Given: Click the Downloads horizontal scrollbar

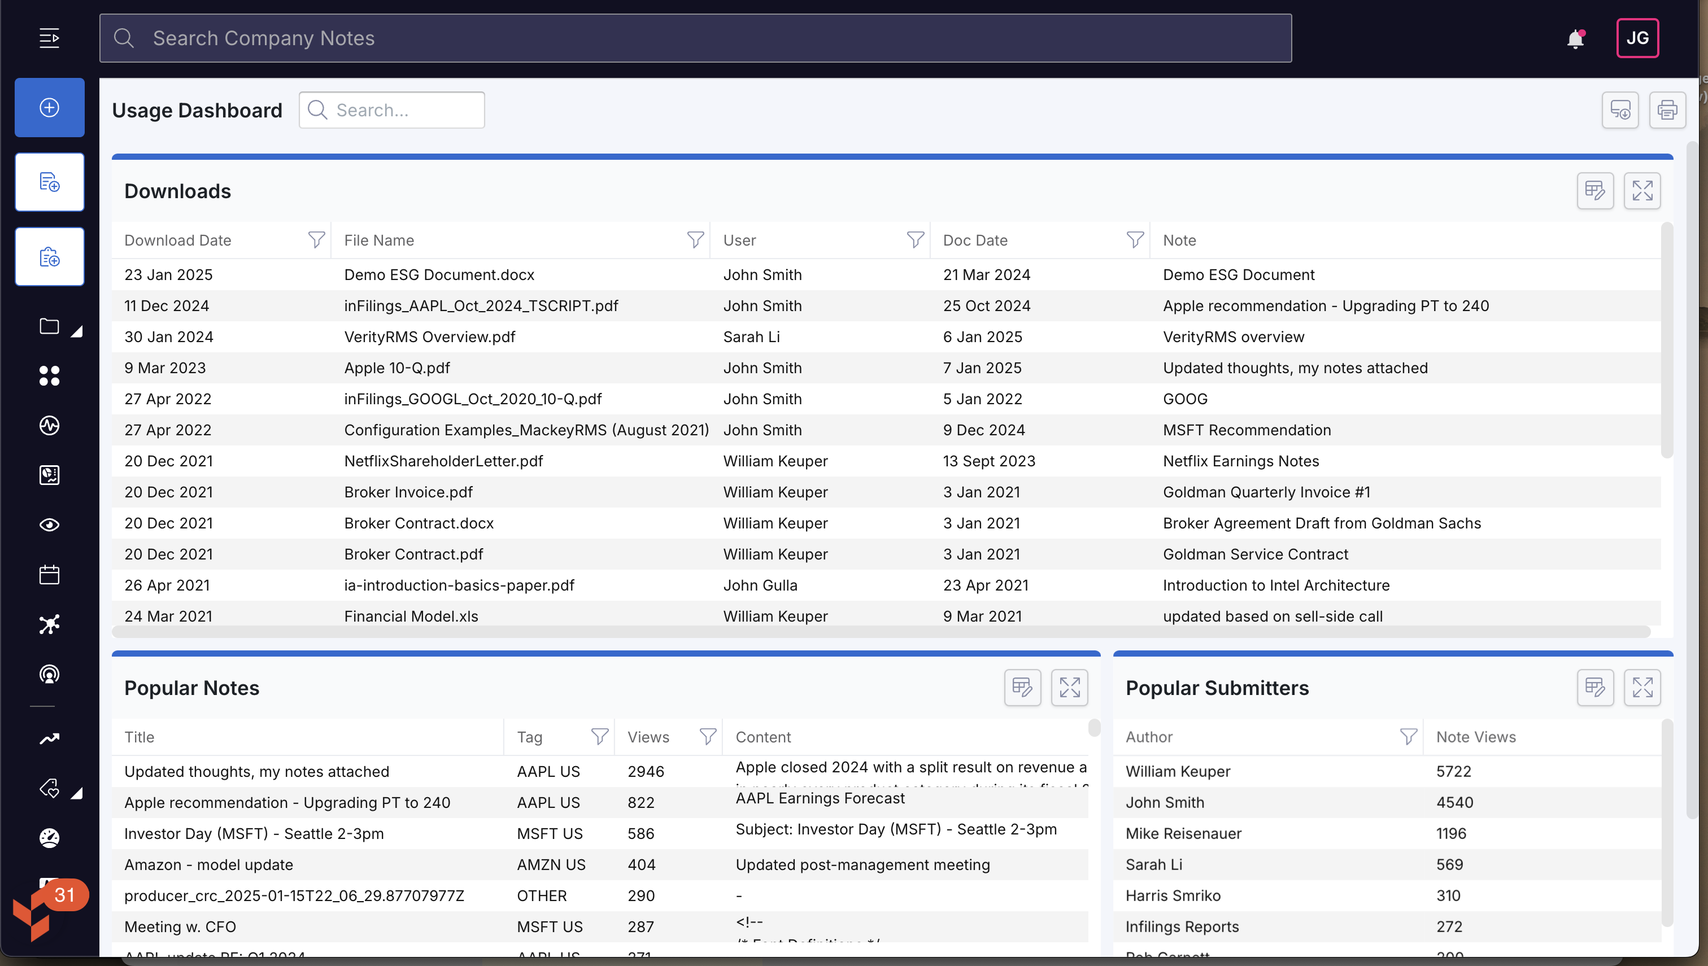Looking at the screenshot, I should point(881,632).
